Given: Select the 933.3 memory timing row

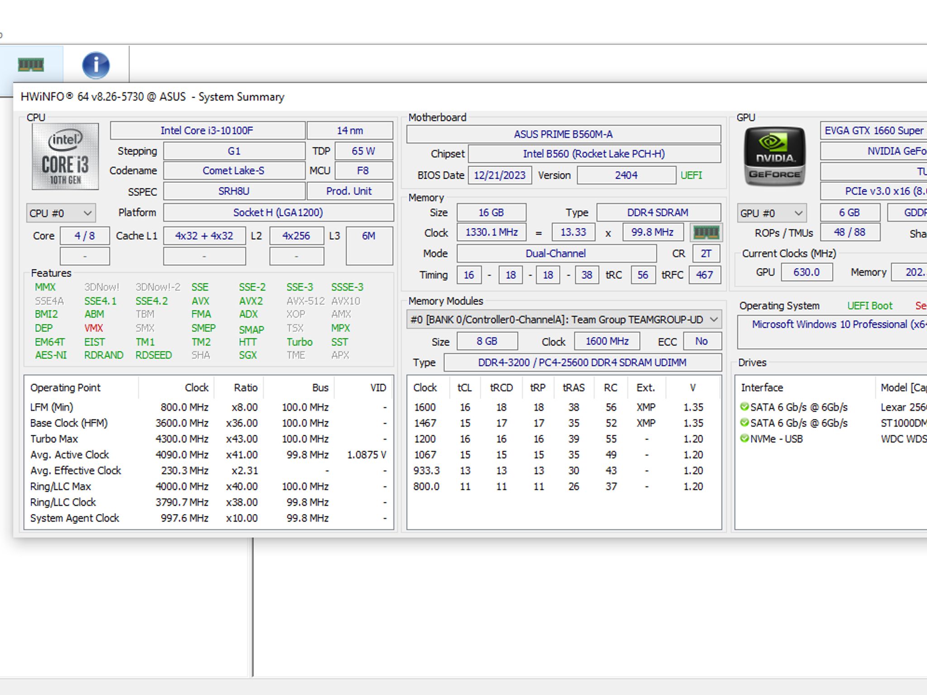Looking at the screenshot, I should (564, 471).
